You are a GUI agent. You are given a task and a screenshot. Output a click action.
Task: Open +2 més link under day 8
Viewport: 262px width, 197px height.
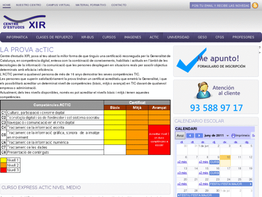tap(203, 162)
